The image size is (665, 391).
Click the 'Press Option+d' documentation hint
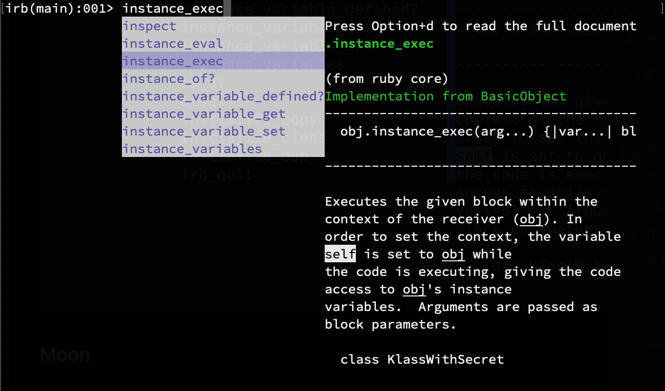(481, 26)
